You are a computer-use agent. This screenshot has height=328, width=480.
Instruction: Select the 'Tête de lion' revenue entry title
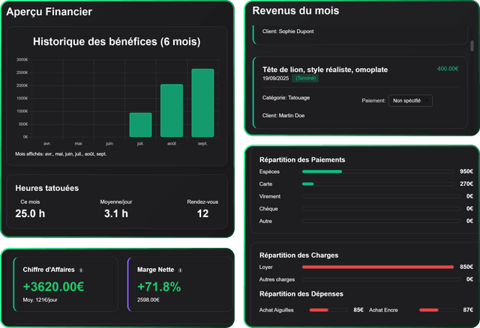[x=325, y=69]
